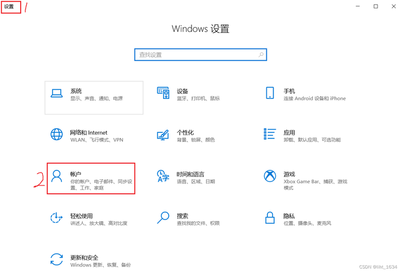Screen dimensions: 402x272
Task: Click the text 蓝牙、打印机、鼠标
Action: (x=198, y=98)
